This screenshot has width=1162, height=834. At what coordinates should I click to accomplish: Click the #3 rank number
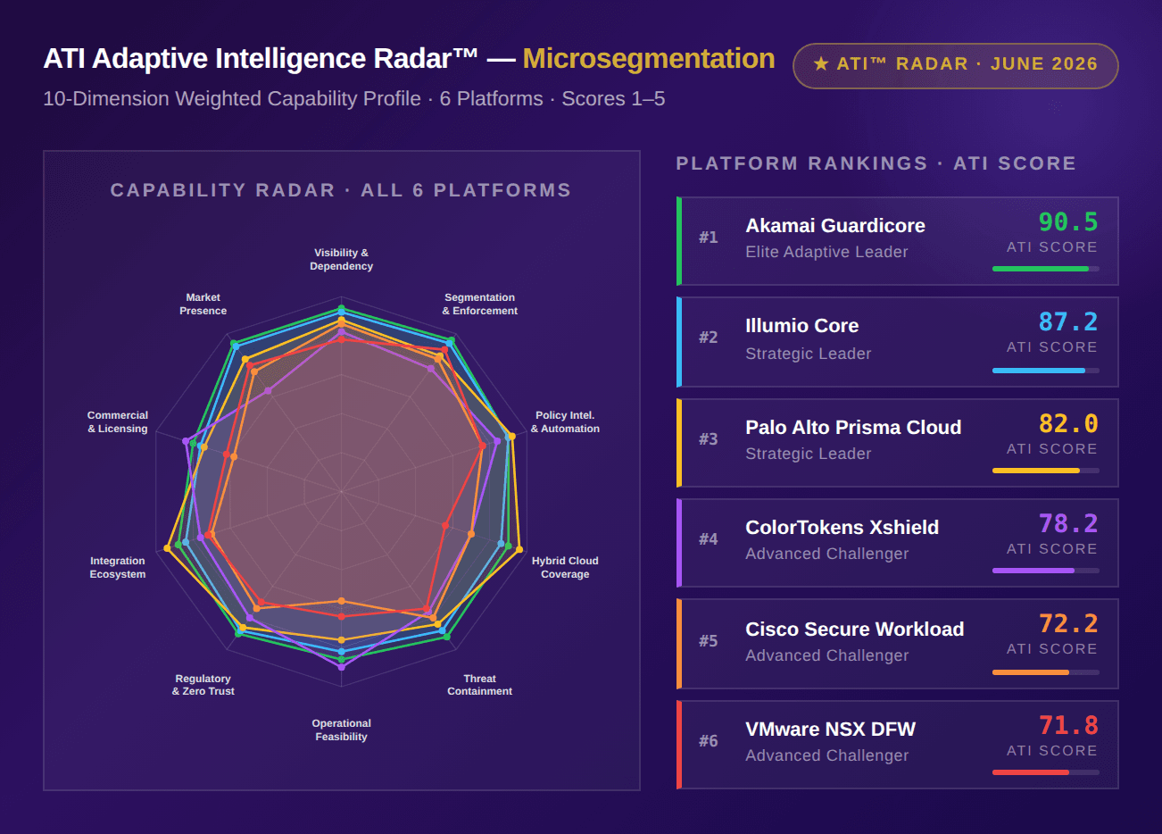pos(709,439)
